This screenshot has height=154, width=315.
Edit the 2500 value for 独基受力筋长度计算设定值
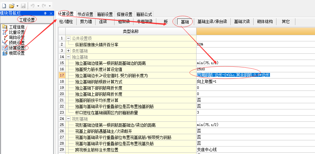point(256,69)
